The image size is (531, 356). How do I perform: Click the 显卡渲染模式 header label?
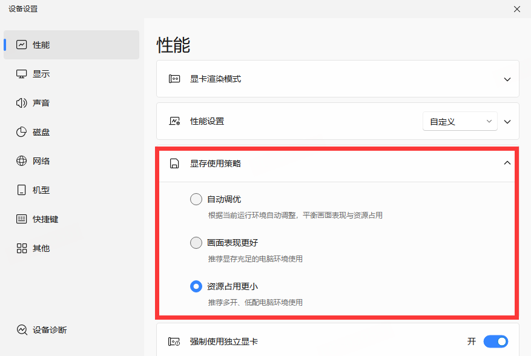point(216,79)
